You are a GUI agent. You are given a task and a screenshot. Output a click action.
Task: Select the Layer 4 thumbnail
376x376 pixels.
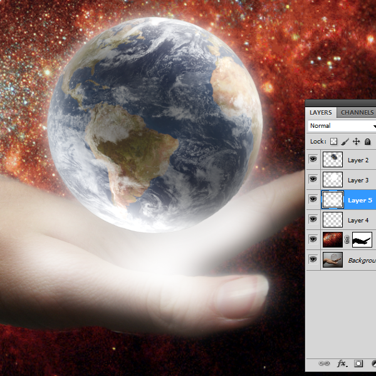[333, 219]
